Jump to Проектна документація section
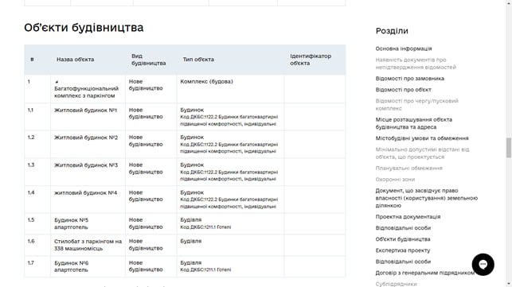 coord(408,217)
